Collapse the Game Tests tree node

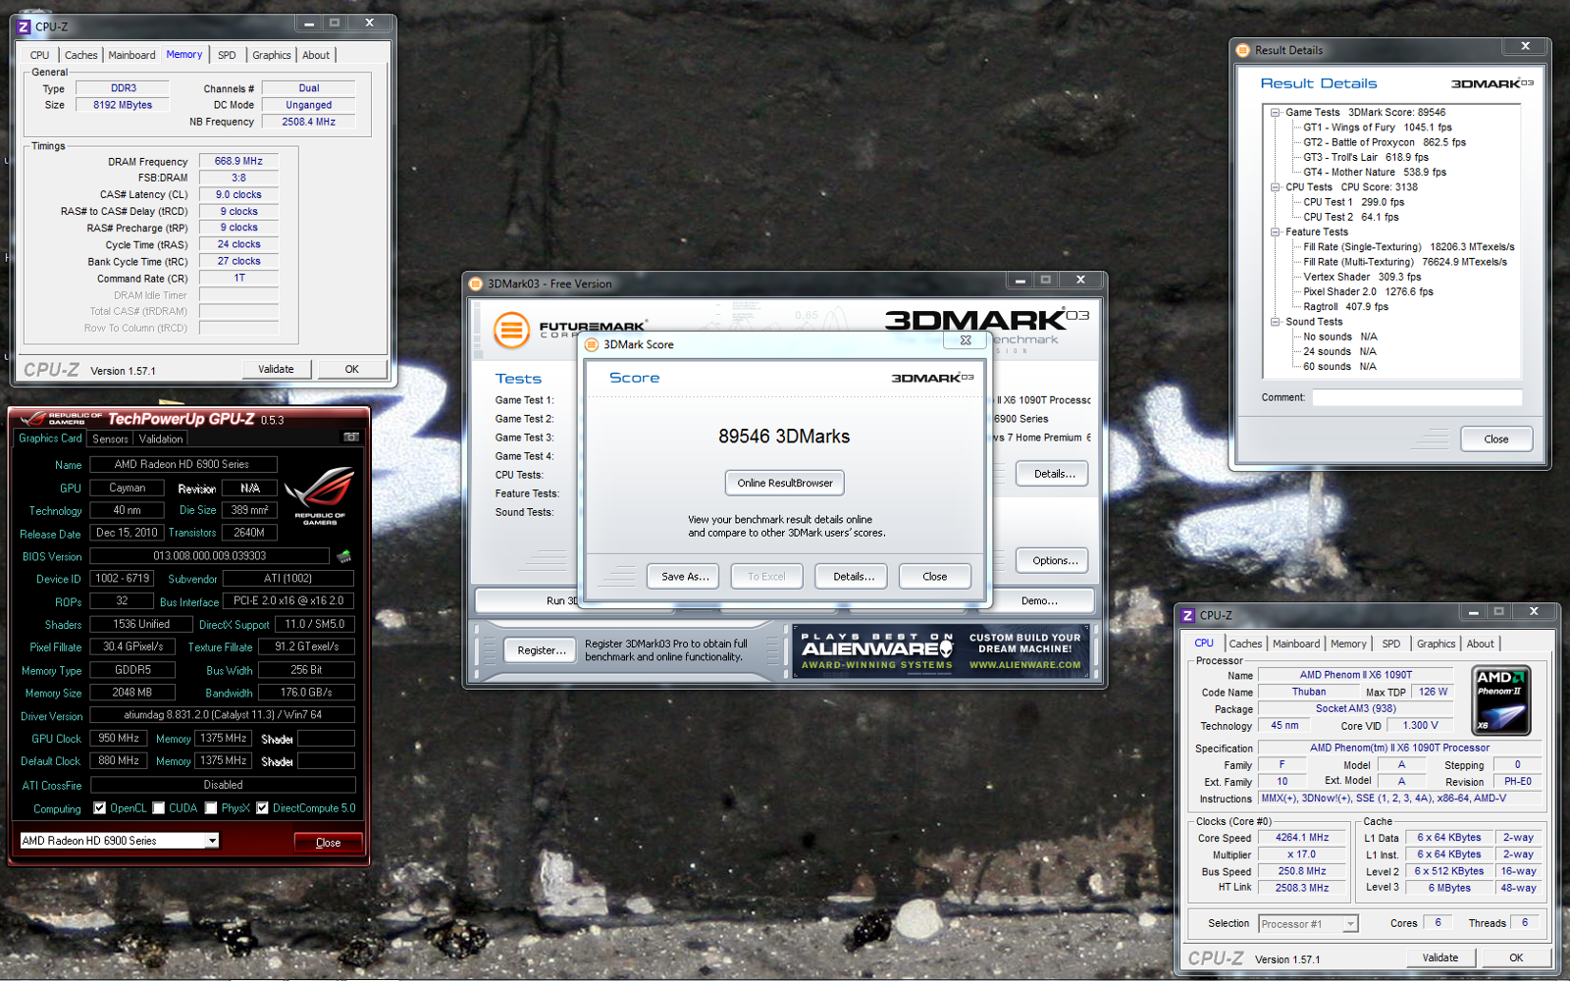point(1275,113)
